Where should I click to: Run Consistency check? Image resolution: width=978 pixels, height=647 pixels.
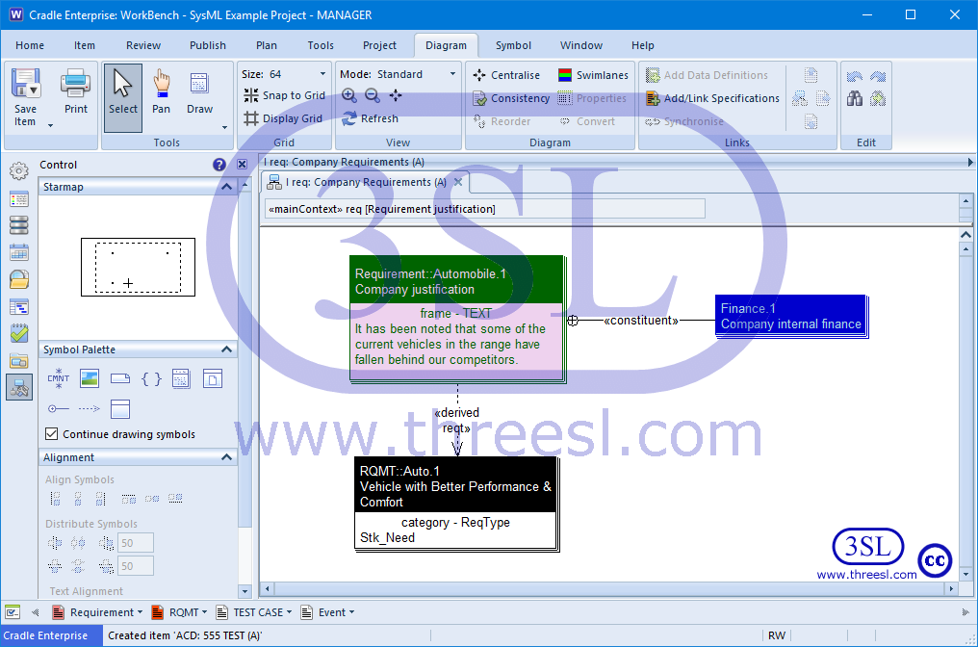[x=511, y=98]
